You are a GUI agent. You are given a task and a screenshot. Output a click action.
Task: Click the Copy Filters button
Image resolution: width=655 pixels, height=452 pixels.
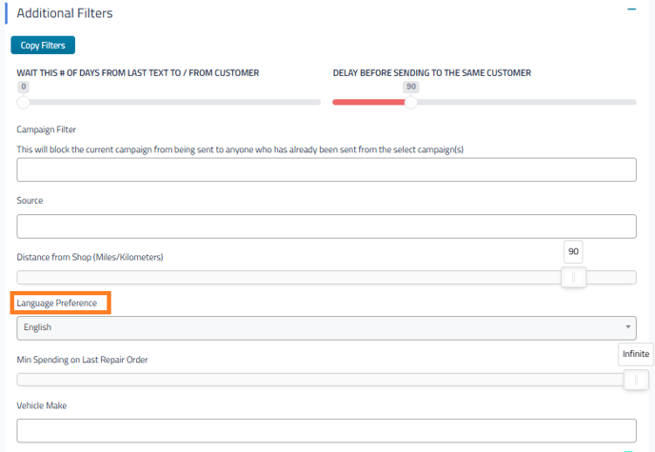pyautogui.click(x=43, y=45)
